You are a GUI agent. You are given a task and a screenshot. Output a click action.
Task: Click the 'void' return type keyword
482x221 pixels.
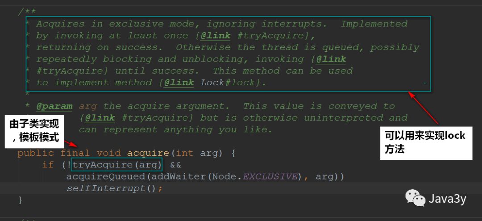point(109,153)
